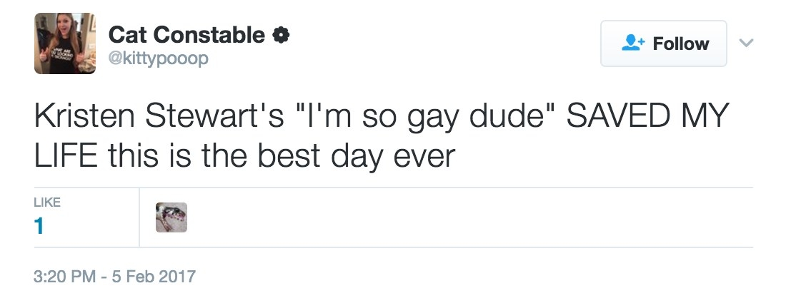The height and width of the screenshot is (308, 786).
Task: Click the "SAVED MY" capitalized tweet text
Action: [647, 115]
